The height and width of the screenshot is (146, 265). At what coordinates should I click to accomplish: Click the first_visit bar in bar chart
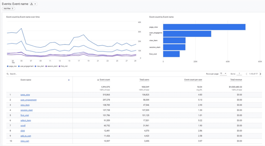[171, 54]
